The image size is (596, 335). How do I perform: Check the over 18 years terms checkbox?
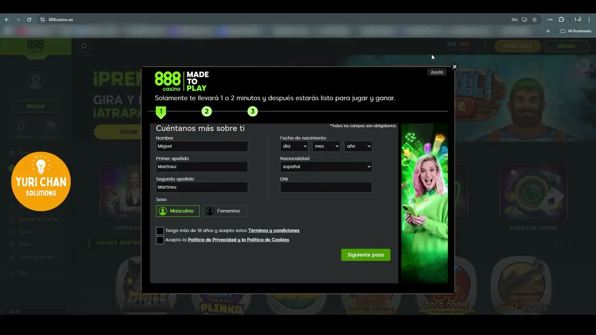[x=160, y=231]
